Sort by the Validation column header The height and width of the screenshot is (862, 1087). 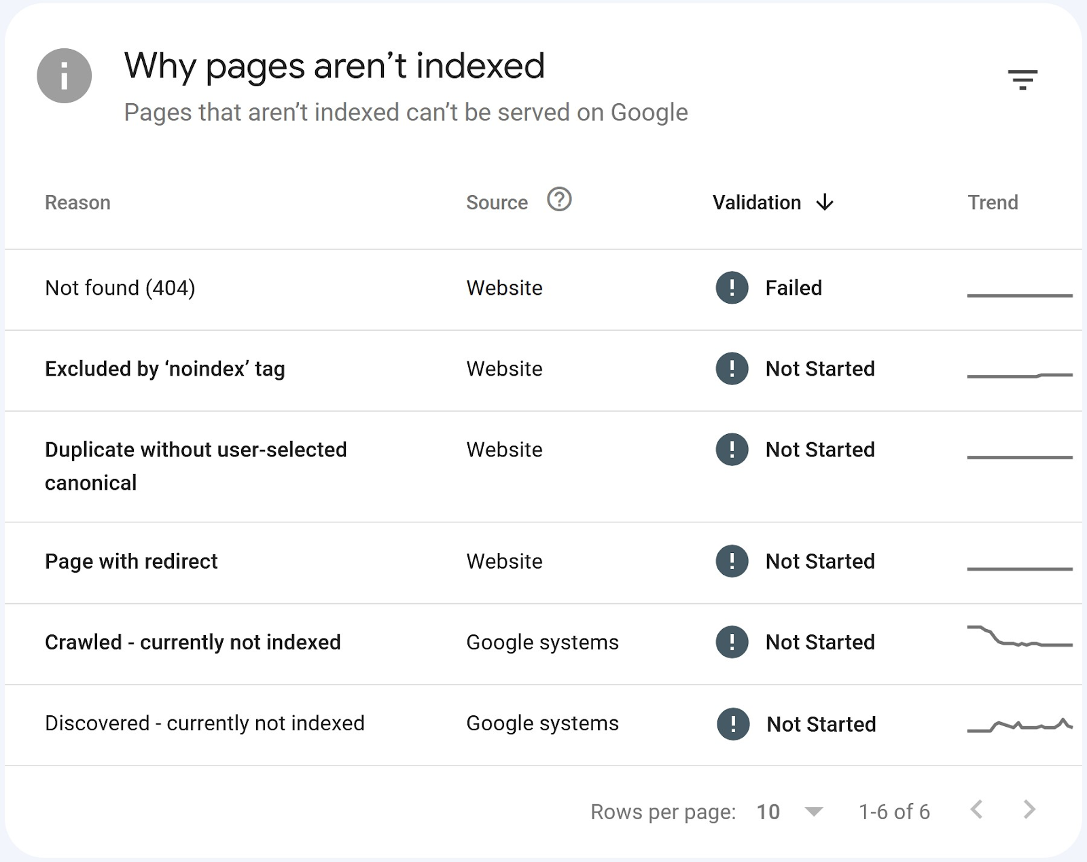coord(757,202)
